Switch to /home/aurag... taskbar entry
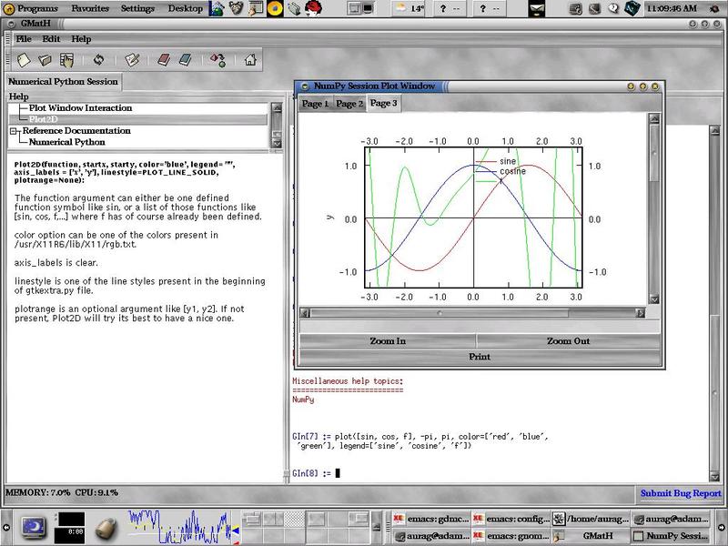This screenshot has height=546, width=728. [x=591, y=519]
